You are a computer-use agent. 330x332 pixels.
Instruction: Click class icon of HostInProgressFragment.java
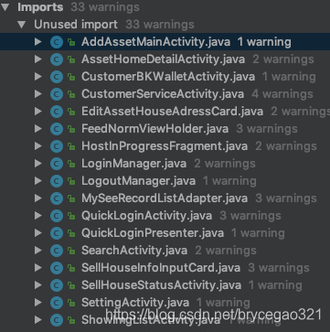click(x=57, y=146)
